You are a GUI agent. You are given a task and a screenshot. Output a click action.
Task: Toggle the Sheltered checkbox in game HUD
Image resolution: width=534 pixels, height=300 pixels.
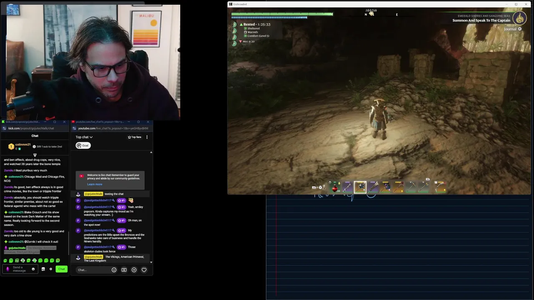(245, 28)
